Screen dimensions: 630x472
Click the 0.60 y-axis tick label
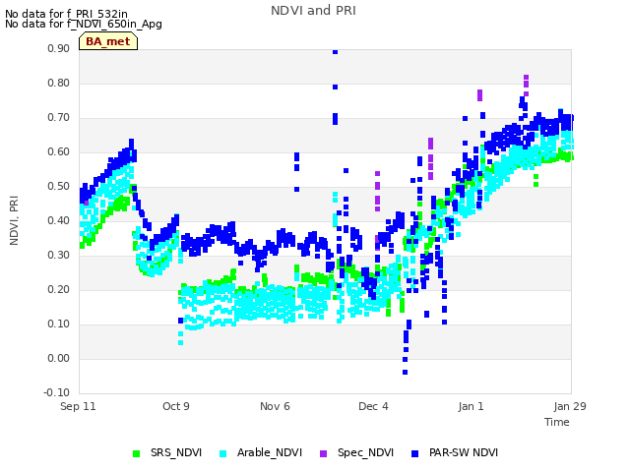click(x=59, y=152)
